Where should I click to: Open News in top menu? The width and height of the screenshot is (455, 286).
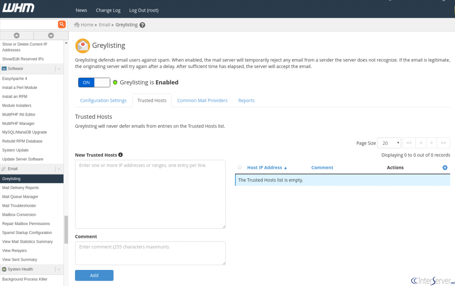[81, 10]
